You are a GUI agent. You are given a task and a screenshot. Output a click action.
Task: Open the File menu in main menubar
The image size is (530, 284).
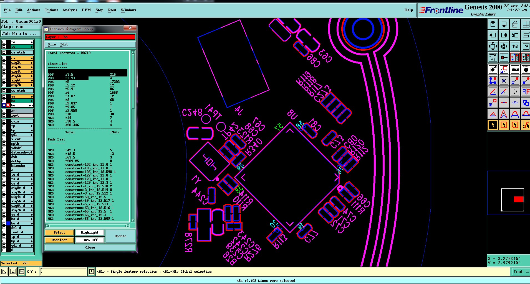(7, 10)
